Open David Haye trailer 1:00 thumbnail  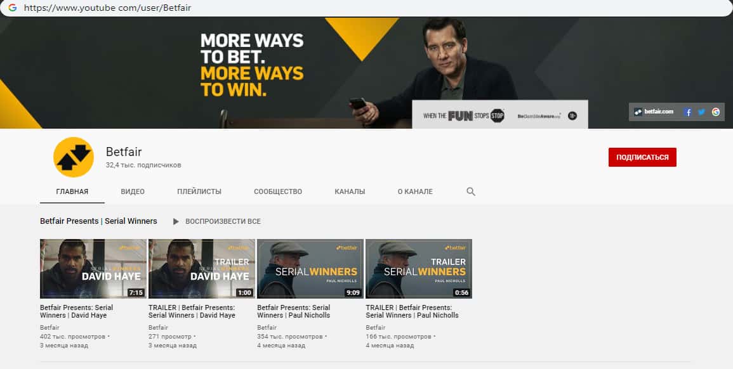[x=201, y=269]
